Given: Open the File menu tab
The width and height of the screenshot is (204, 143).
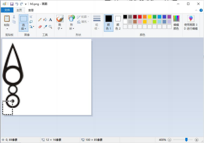Looking at the screenshot, I should tap(7, 10).
